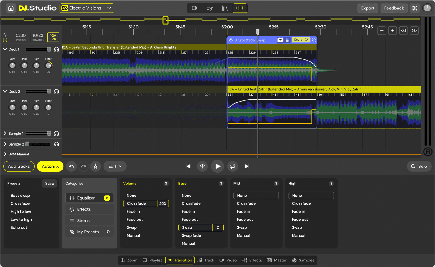Toggle the waveform display in the transition header
Viewport: 435px width, 267px height.
(x=281, y=40)
